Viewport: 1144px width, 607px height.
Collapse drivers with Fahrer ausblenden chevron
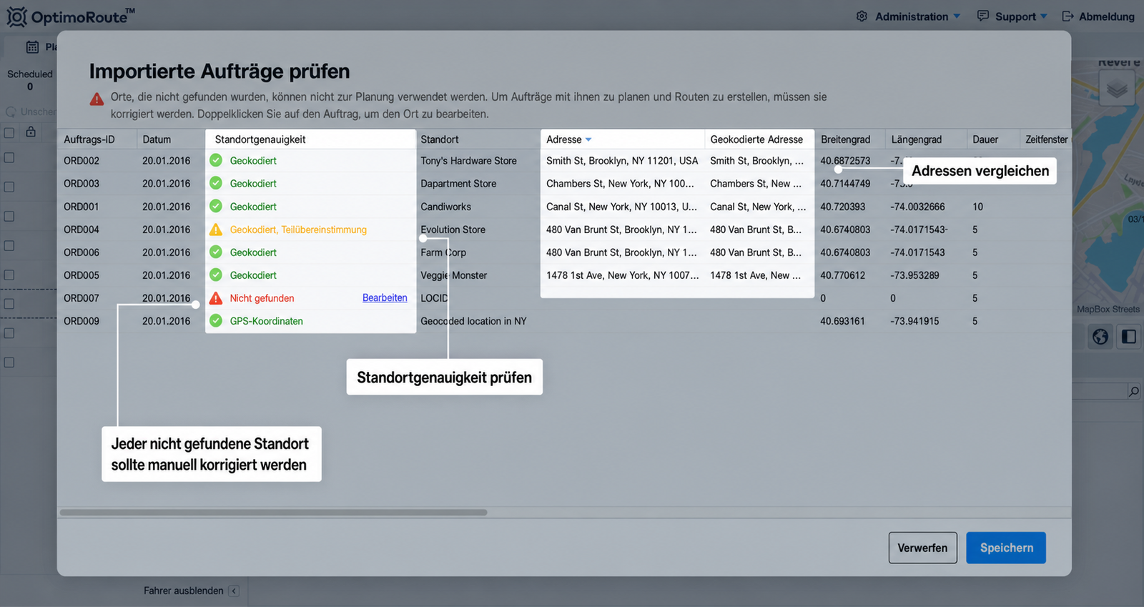234,591
